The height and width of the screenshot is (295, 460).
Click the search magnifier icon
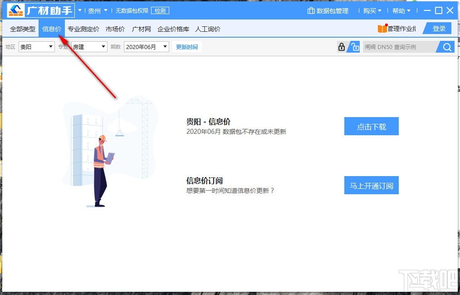point(446,46)
